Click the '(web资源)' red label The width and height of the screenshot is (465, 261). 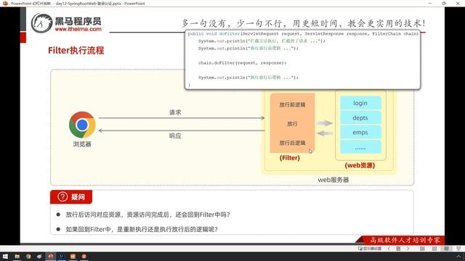coord(360,165)
